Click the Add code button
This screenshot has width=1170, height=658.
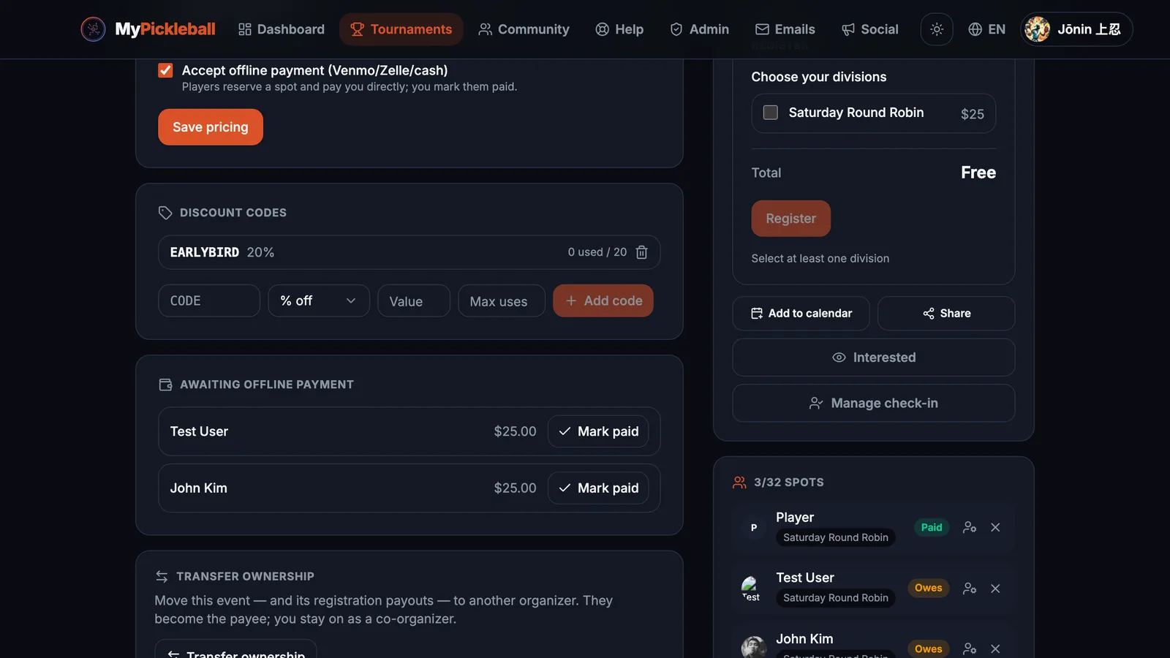(x=603, y=300)
